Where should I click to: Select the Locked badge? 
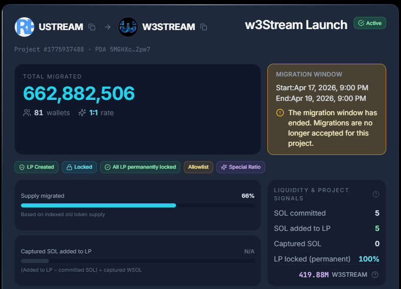point(79,167)
